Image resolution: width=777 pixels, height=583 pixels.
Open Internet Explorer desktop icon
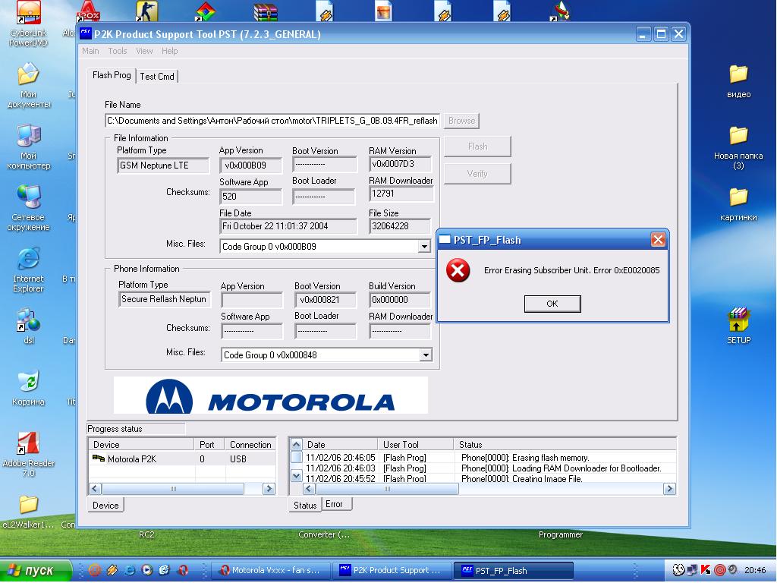pos(28,269)
